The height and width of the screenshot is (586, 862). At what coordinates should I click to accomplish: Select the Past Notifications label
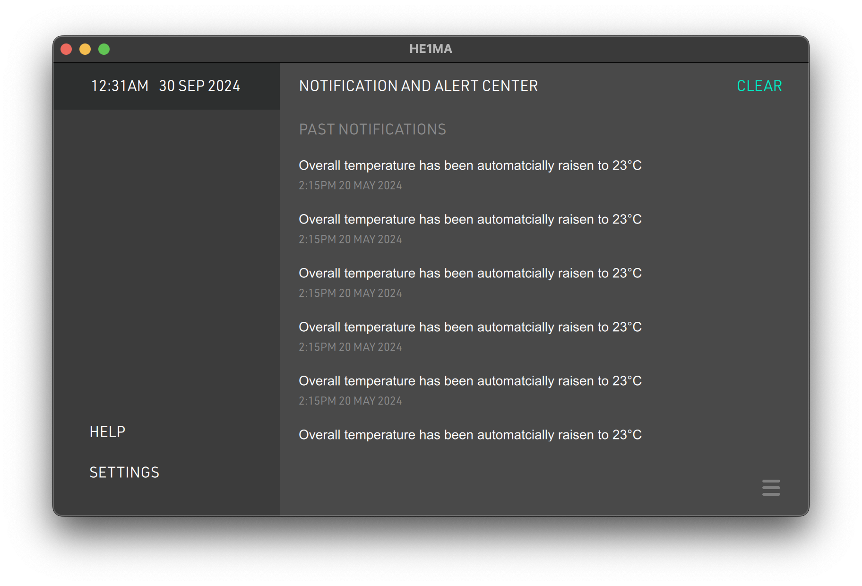(x=372, y=129)
